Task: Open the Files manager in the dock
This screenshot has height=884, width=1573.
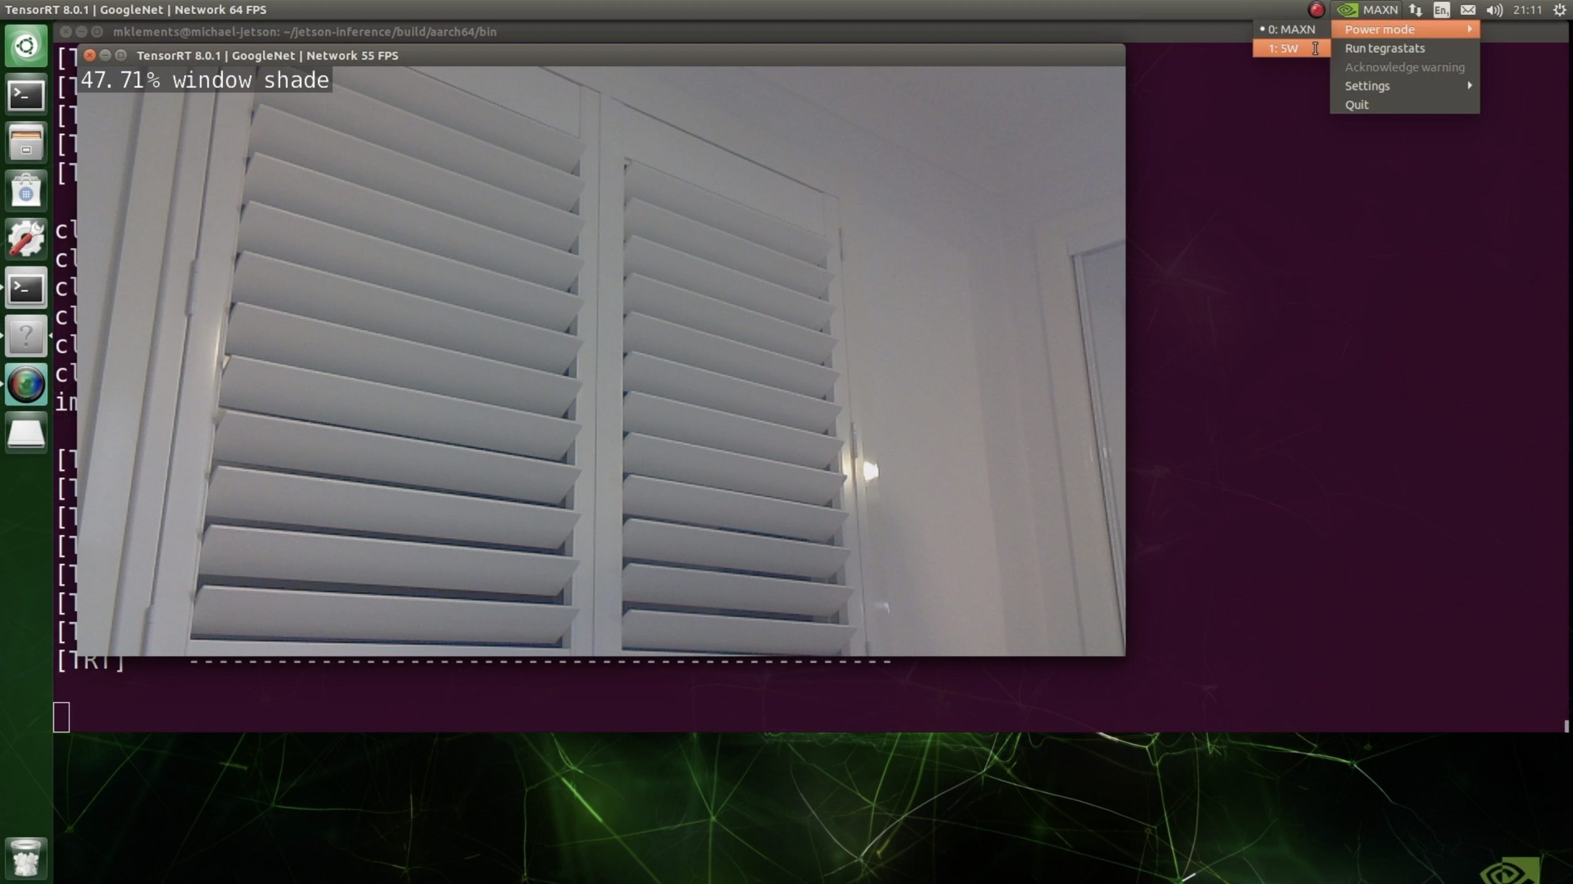Action: click(26, 143)
